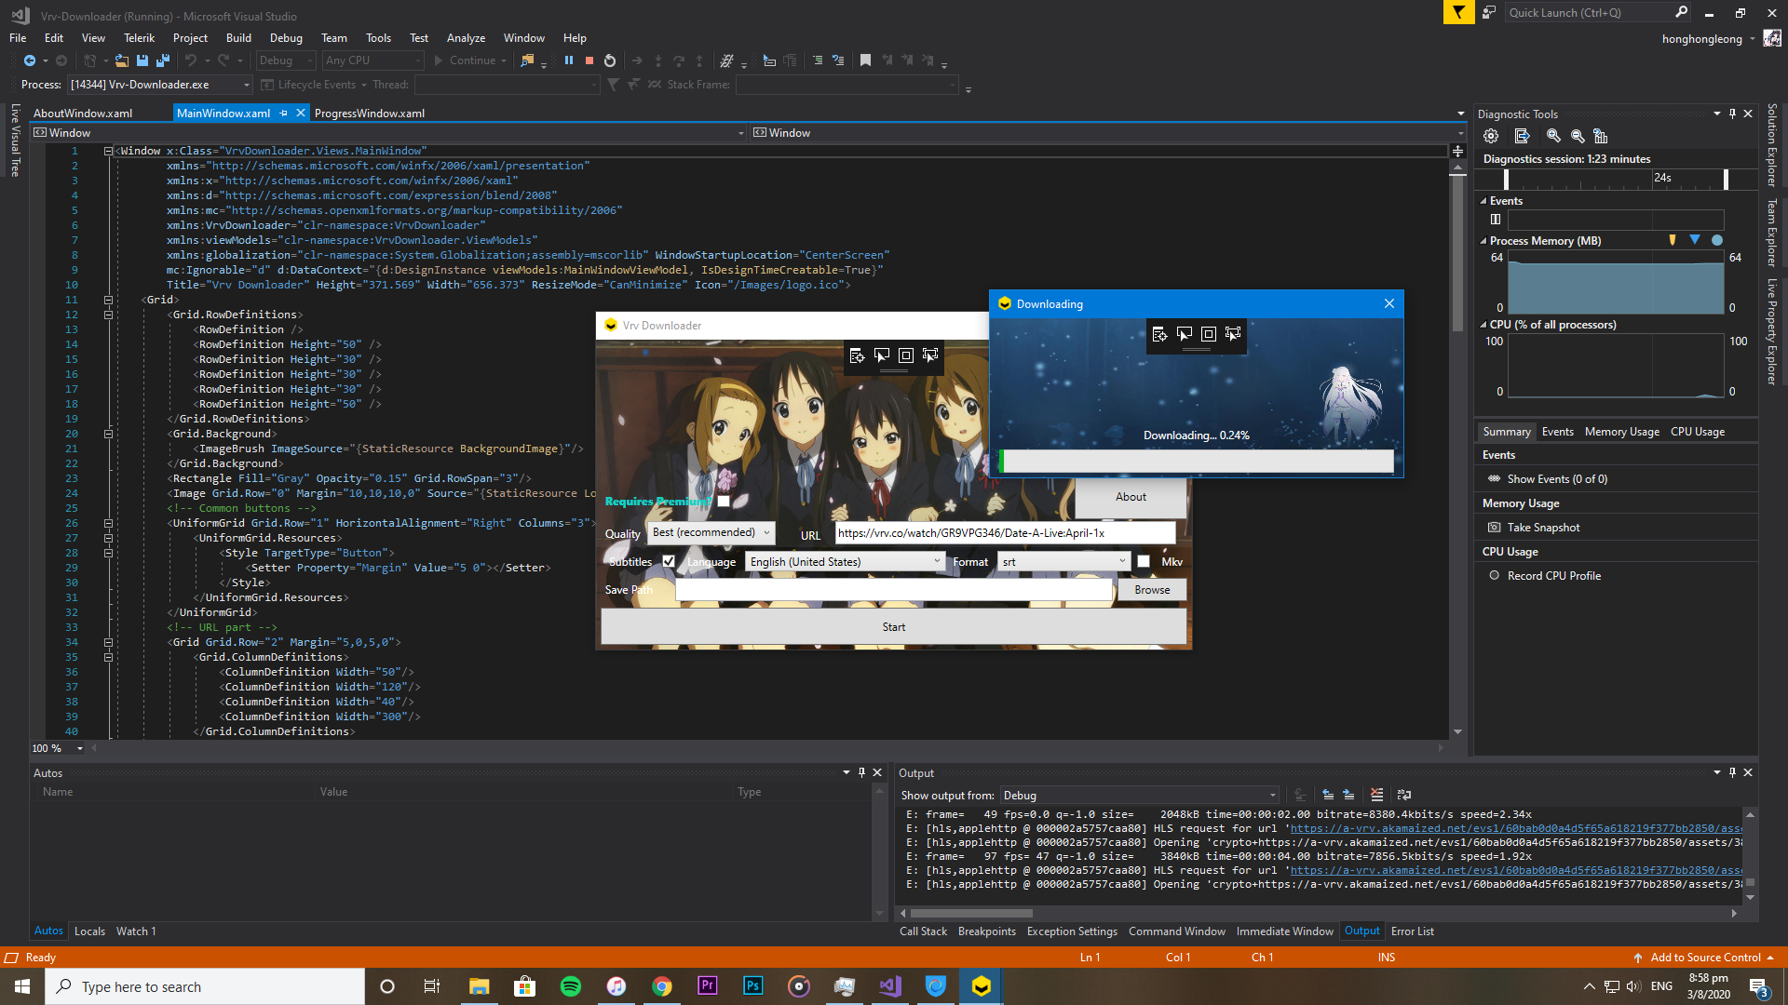
Task: Clear all output in the Output window
Action: (x=1377, y=796)
